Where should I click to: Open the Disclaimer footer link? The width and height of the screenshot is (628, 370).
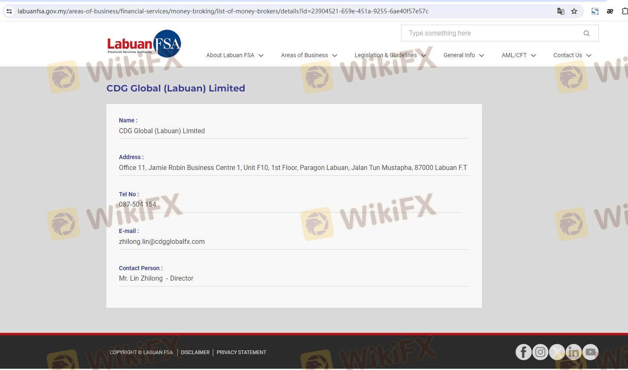pyautogui.click(x=195, y=352)
